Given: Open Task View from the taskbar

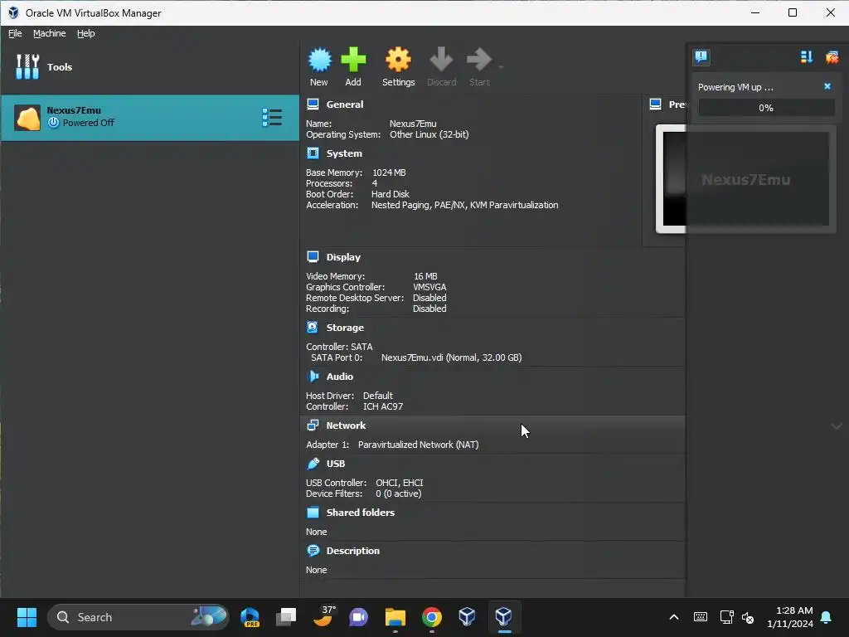Looking at the screenshot, I should 286,617.
